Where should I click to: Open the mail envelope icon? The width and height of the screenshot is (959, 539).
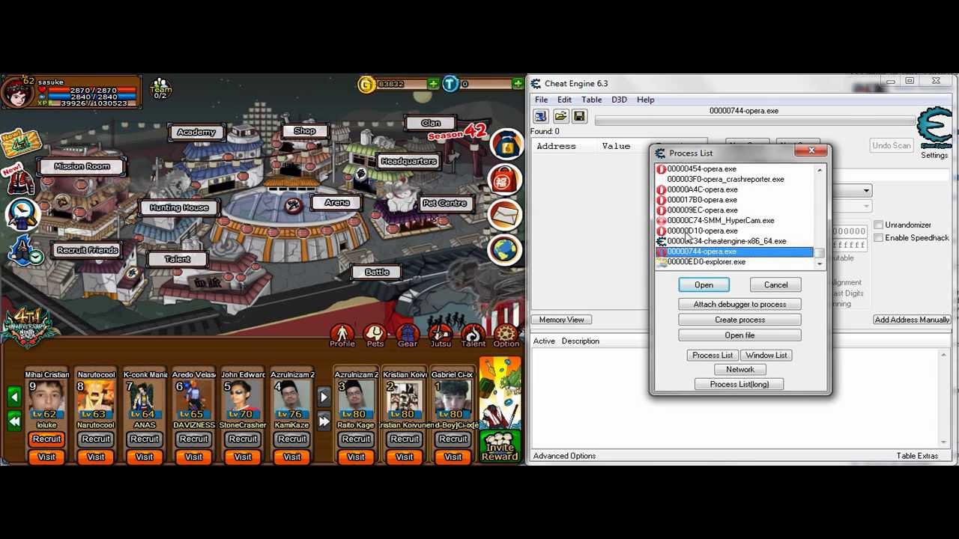point(506,216)
